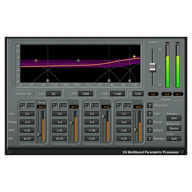Image resolution: width=192 pixels, height=192 pixels.
Task: Click the bottom-left corner screw icon
Action: point(10,152)
